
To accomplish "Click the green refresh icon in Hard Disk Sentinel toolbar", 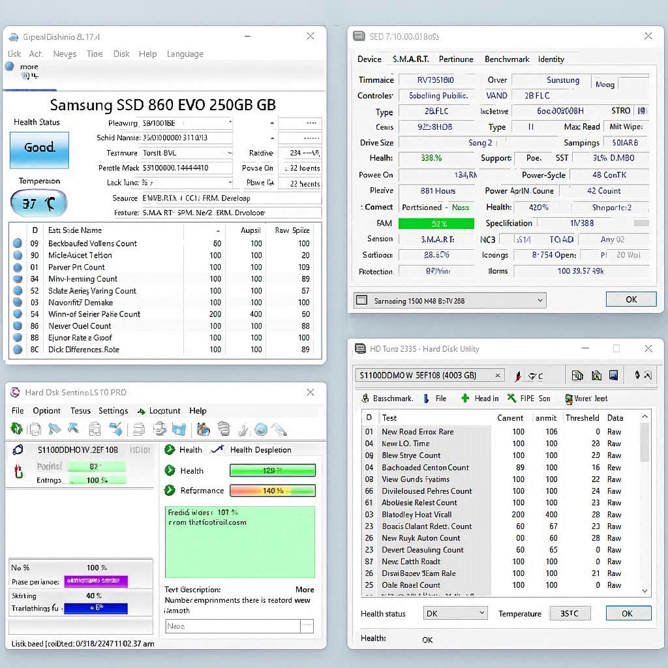I will (16, 429).
